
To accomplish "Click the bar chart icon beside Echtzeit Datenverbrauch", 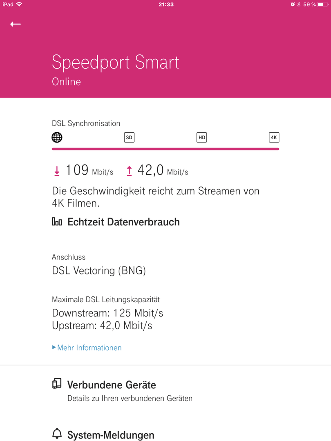I will click(x=57, y=222).
